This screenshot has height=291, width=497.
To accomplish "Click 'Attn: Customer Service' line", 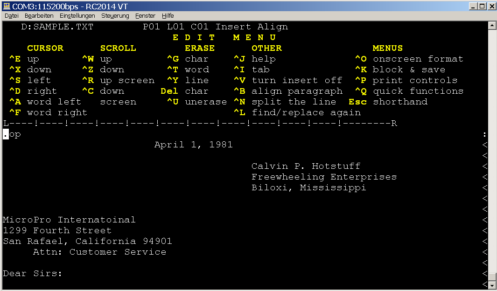I will [x=99, y=252].
